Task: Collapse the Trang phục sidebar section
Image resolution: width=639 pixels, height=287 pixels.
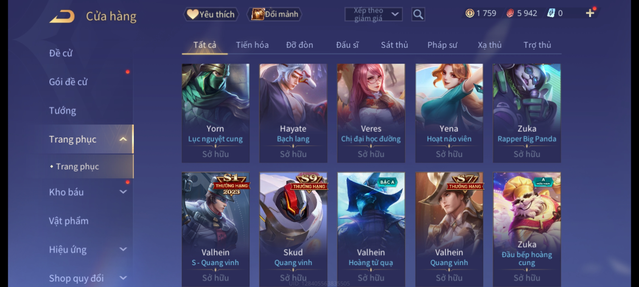Action: (123, 139)
